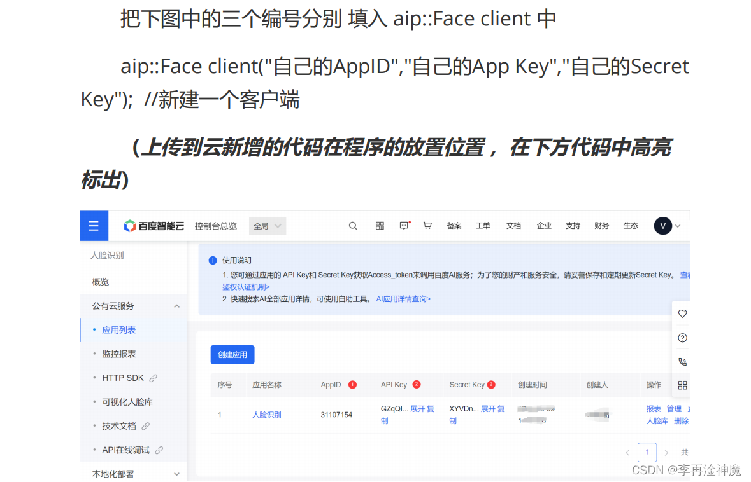Open 管理 for the 人脸识别 app
Viewport: 751px width, 482px height.
click(x=674, y=409)
